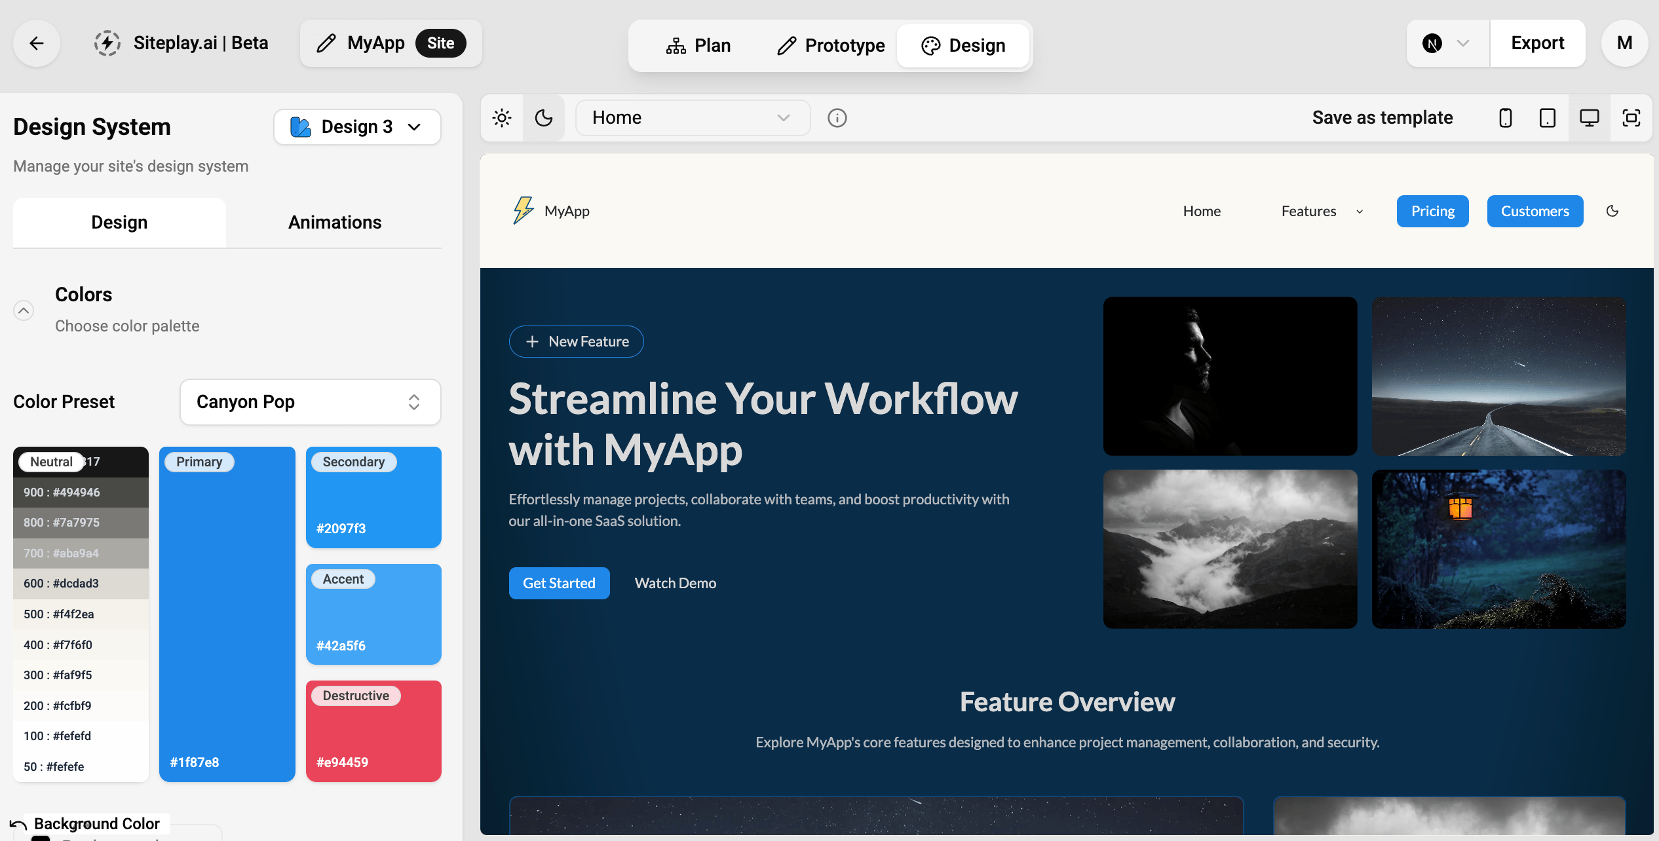1659x841 pixels.
Task: Select the tablet device preview
Action: point(1548,118)
